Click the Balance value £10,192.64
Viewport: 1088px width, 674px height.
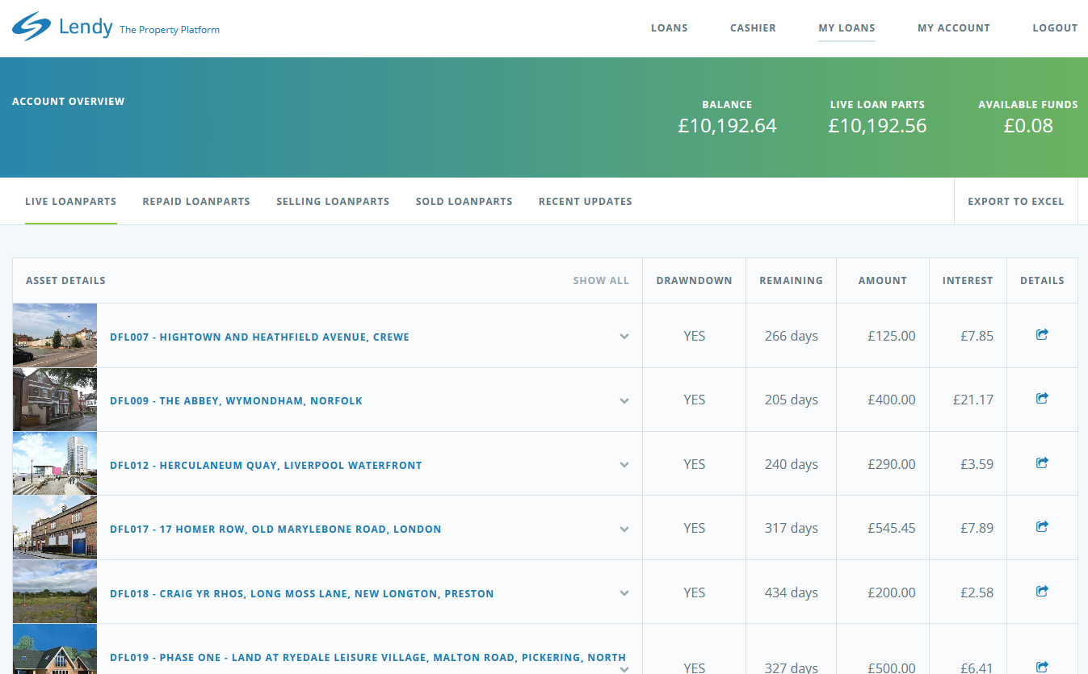click(728, 126)
